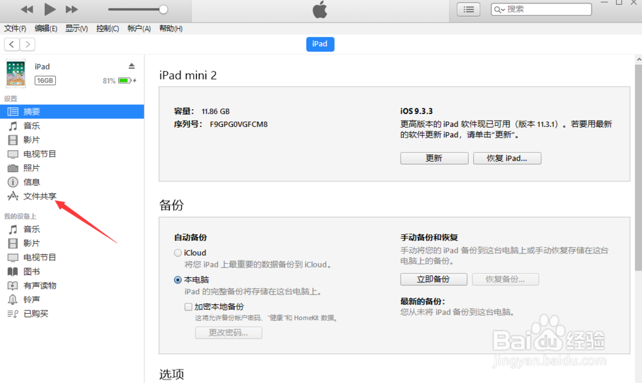Open the list view icon button
The image size is (642, 383).
(x=469, y=10)
